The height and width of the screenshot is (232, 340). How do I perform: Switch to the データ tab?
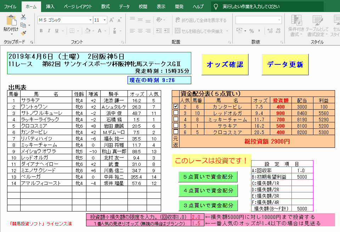(124, 7)
